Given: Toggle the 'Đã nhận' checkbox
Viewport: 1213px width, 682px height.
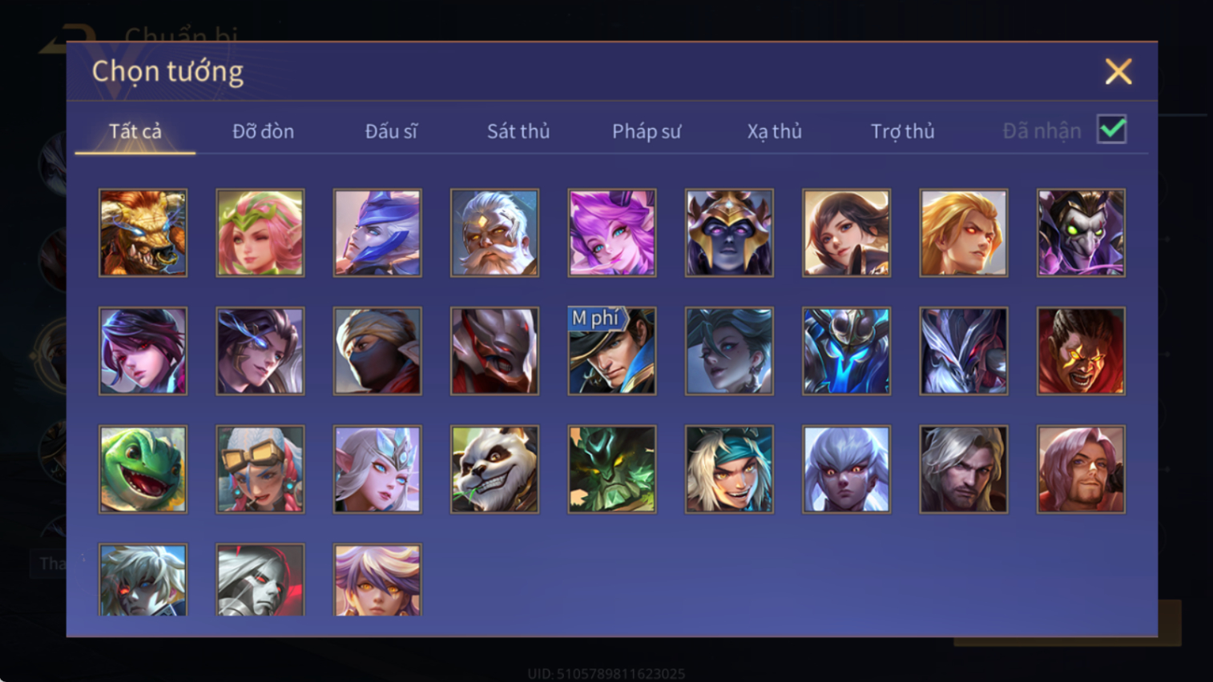Looking at the screenshot, I should tap(1111, 130).
